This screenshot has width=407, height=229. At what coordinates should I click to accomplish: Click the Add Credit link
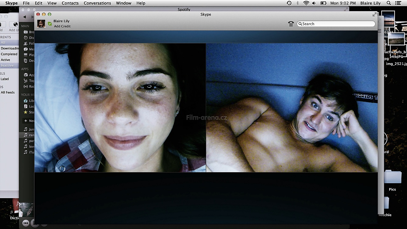(62, 26)
